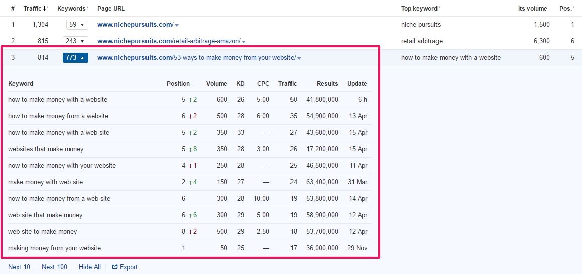Image resolution: width=582 pixels, height=274 pixels.
Task: Collapse the 773 keywords dropdown
Action: coord(75,58)
